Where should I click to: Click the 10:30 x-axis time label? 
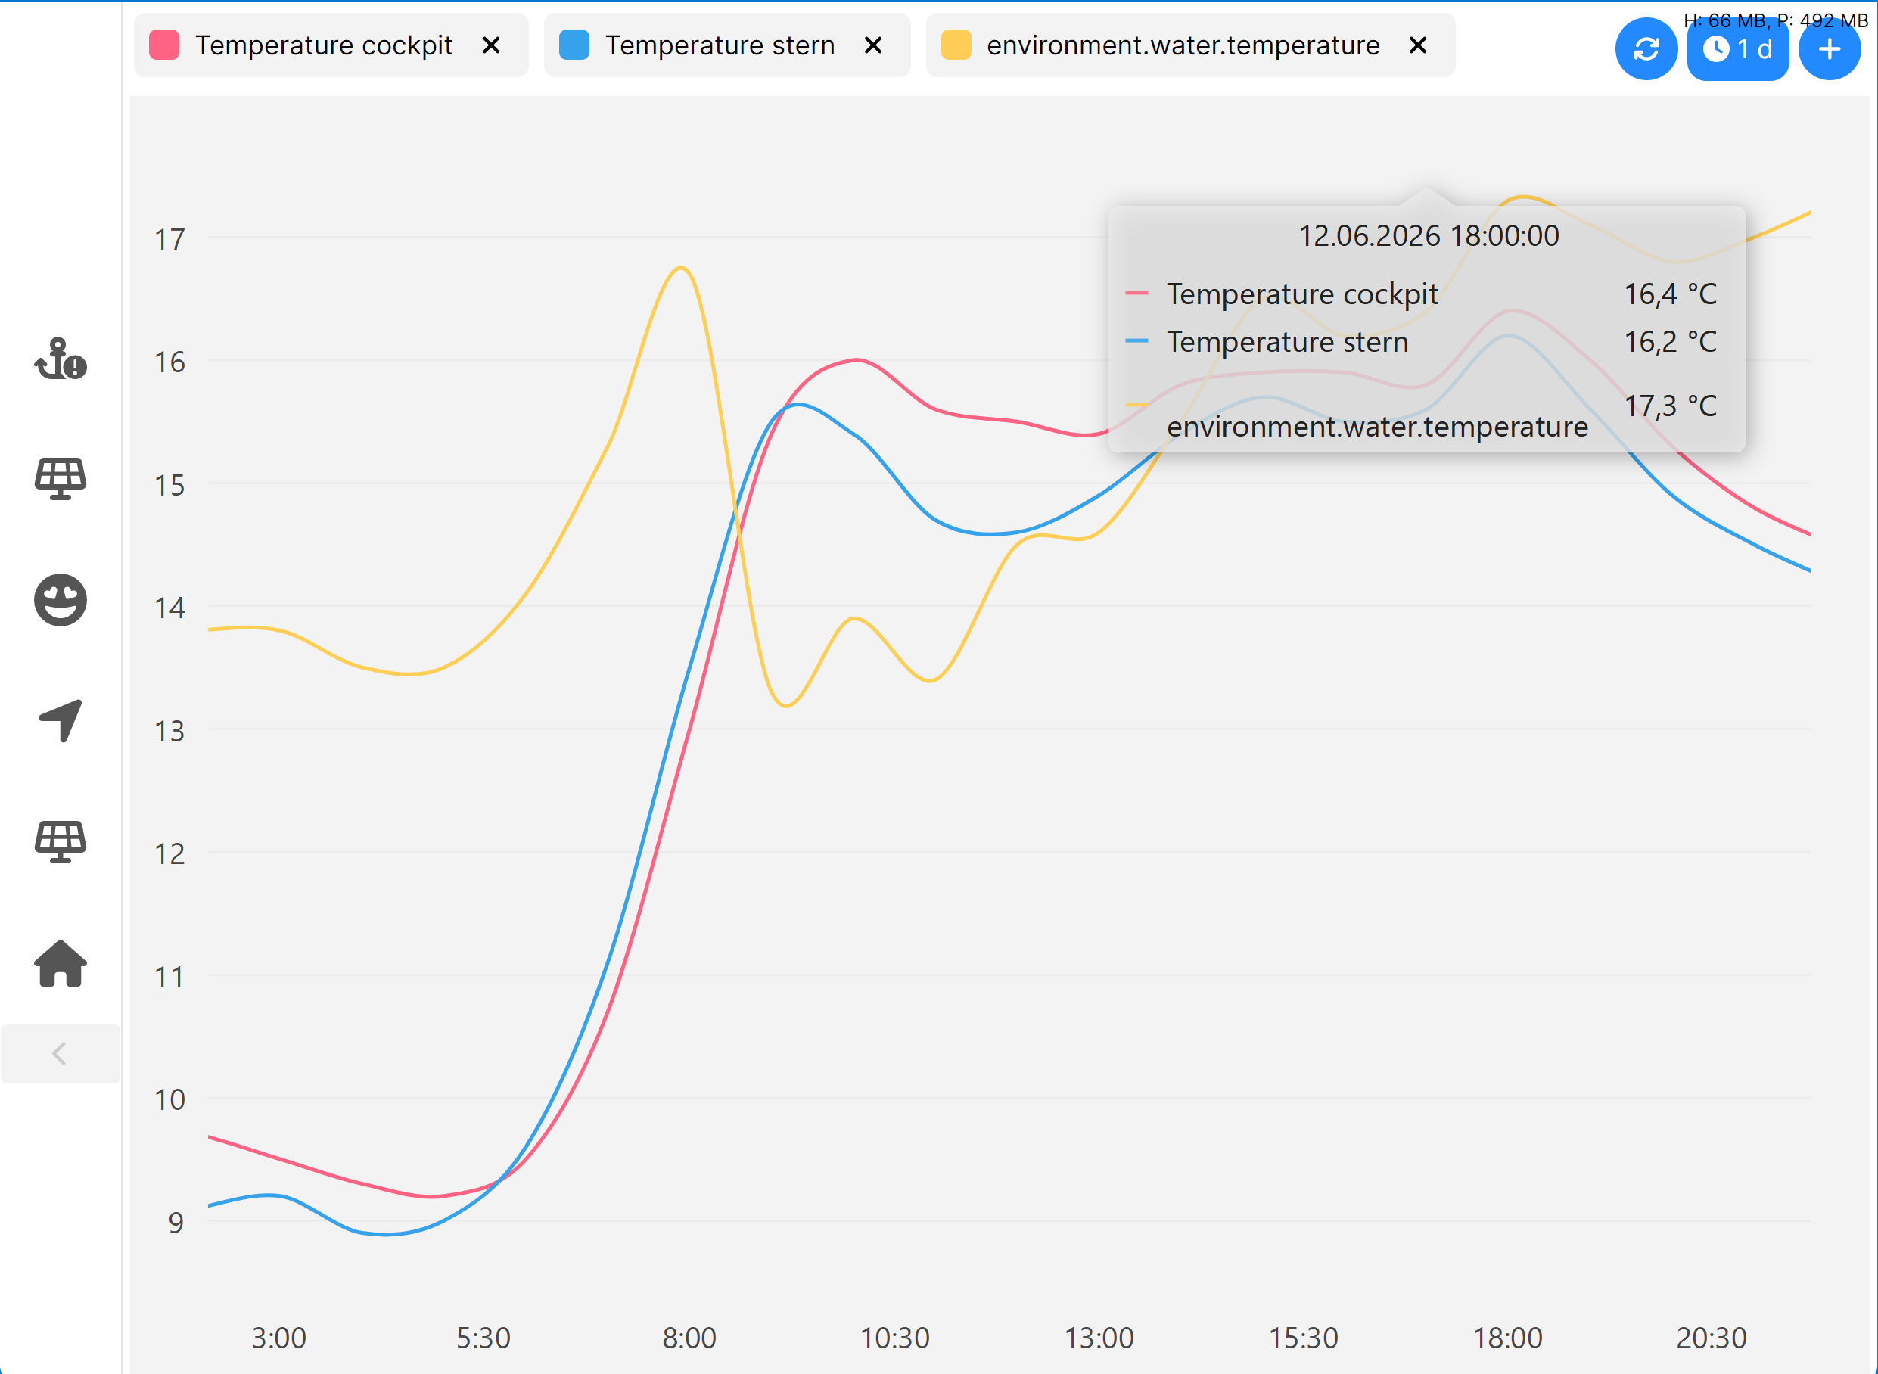(x=894, y=1338)
